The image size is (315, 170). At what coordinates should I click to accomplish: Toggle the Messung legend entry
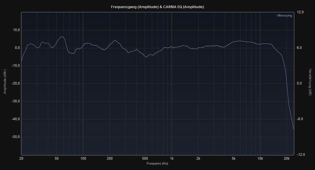point(284,16)
